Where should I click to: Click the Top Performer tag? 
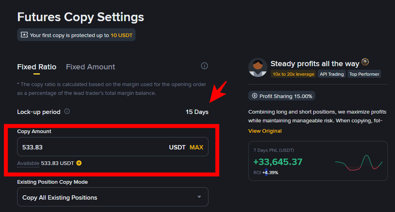pos(364,74)
